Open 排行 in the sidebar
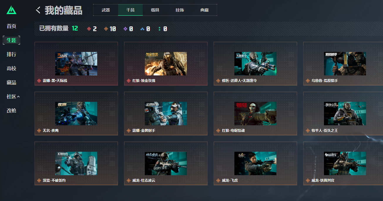383x201 pixels. (11, 54)
